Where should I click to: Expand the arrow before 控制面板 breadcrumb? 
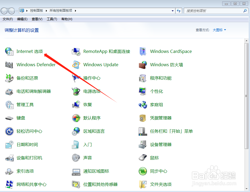[27, 11]
